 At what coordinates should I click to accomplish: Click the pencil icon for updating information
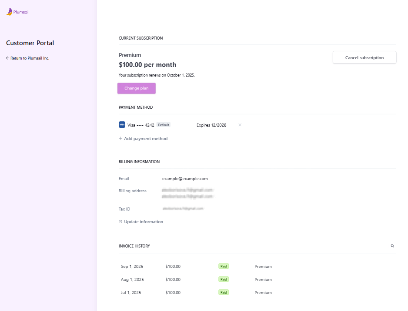tap(120, 222)
